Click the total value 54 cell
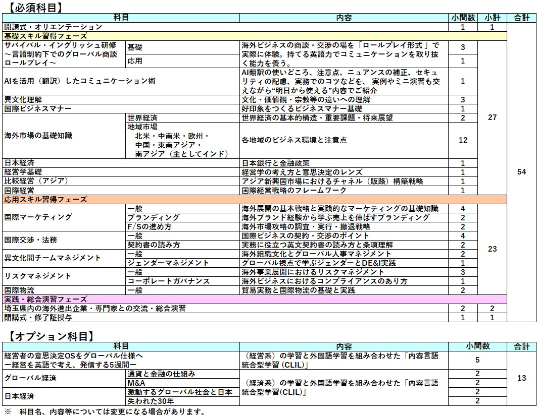538x416 pixels. [522, 172]
